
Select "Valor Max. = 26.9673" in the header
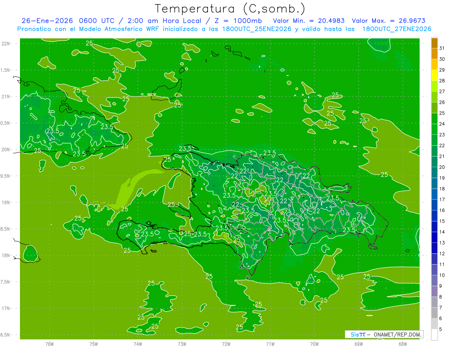(389, 21)
